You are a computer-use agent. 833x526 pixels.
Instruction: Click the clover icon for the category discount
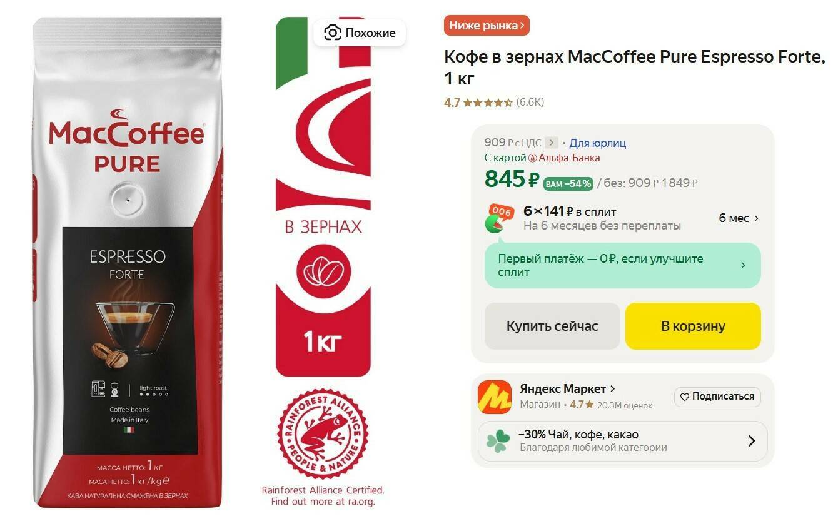(x=498, y=441)
